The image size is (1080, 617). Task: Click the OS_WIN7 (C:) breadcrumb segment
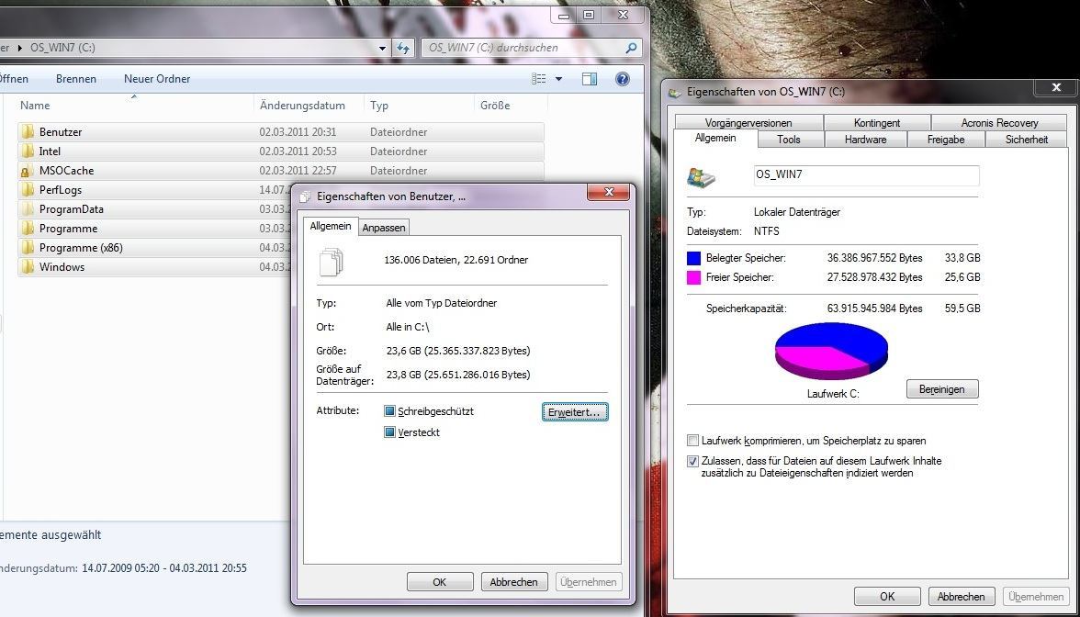[x=62, y=48]
